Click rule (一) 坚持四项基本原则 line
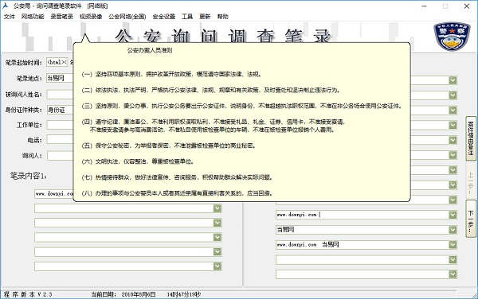The width and height of the screenshot is (478, 299). click(x=172, y=74)
